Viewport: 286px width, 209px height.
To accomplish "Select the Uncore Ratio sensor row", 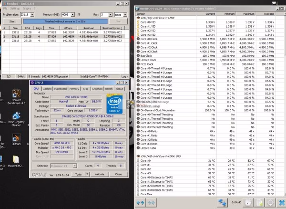I will (x=206, y=148).
